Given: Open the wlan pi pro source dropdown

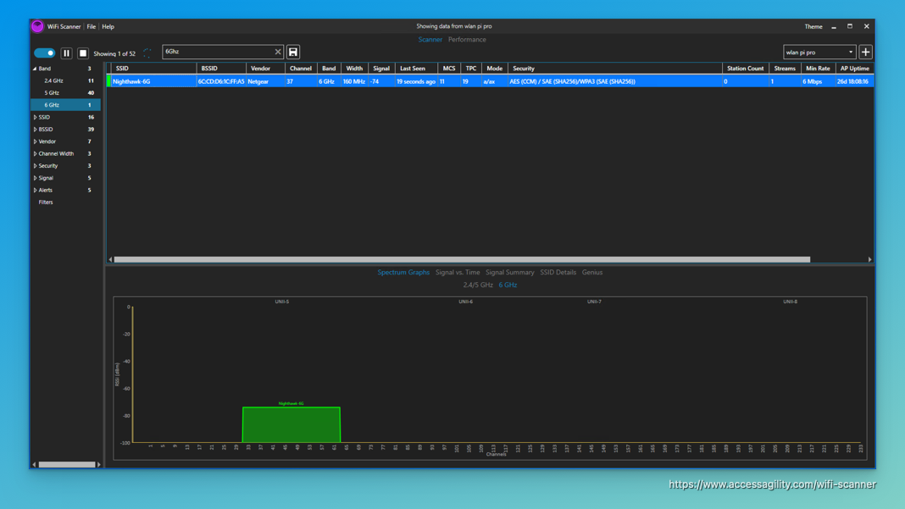Looking at the screenshot, I should point(819,52).
